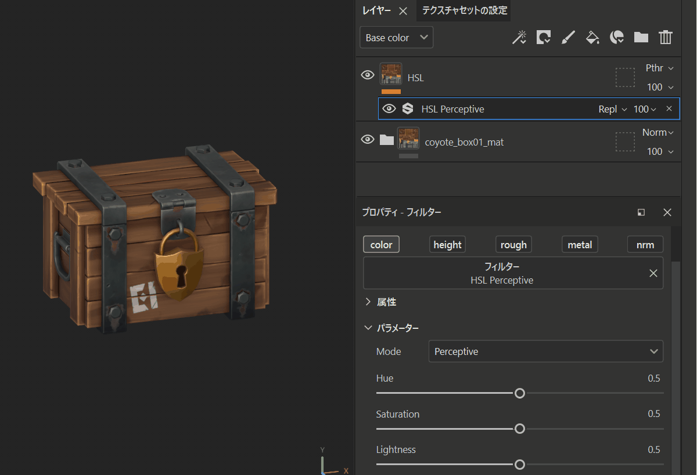Hide the HSL layer
Viewport: 697px width, 475px height.
pyautogui.click(x=367, y=75)
